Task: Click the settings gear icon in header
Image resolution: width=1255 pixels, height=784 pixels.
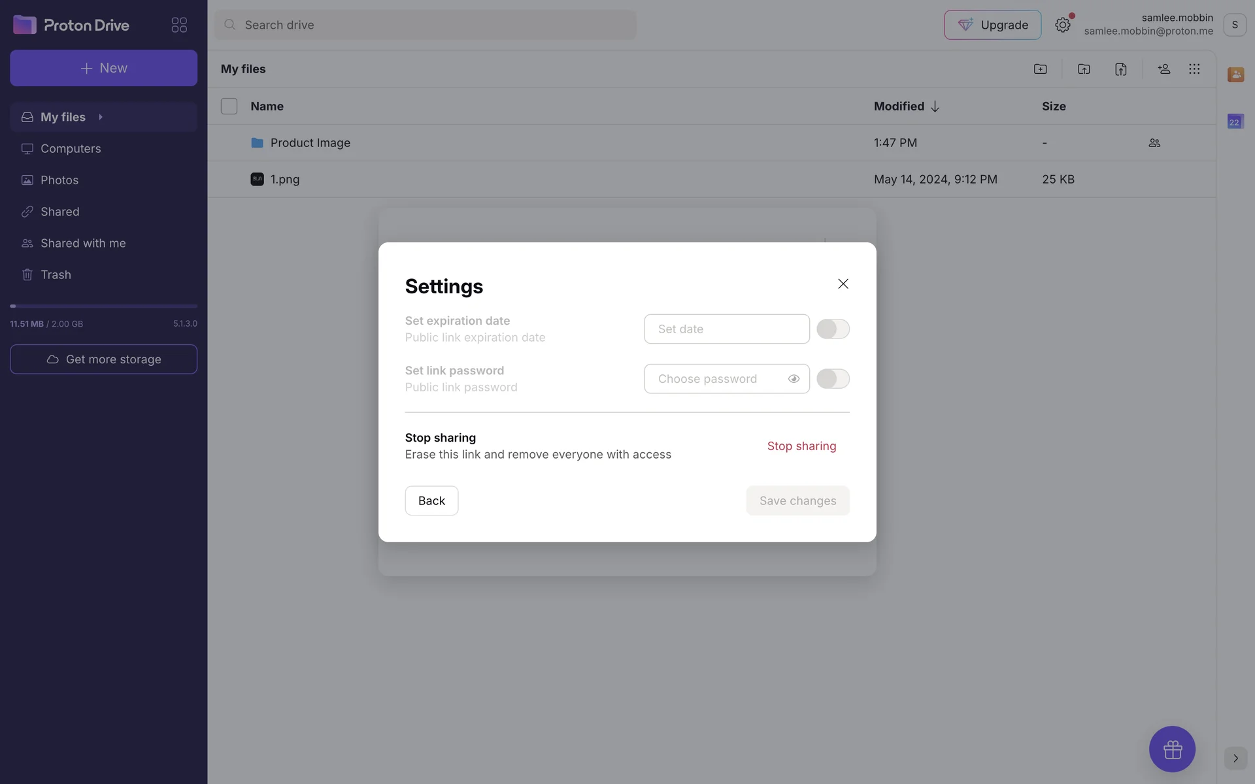Action: 1062,25
